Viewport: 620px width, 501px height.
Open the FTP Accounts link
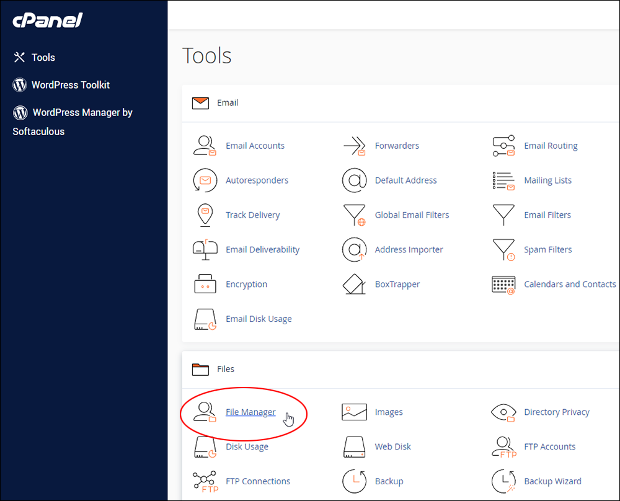click(549, 446)
